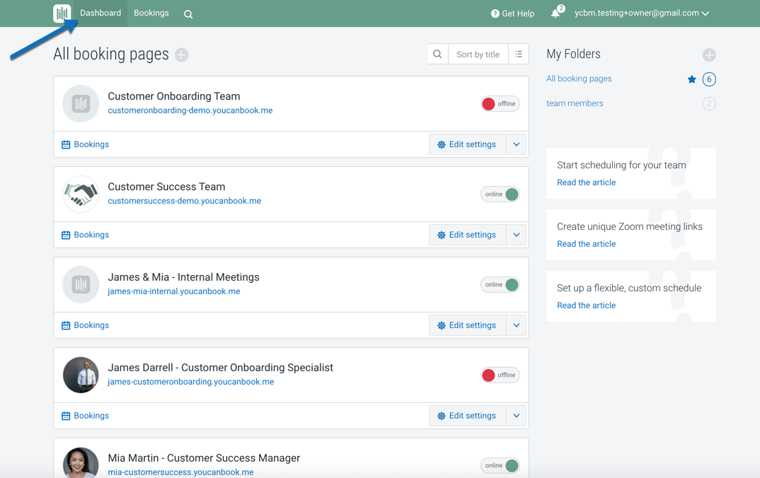This screenshot has width=760, height=478.
Task: Open the account email dropdown menu
Action: (641, 13)
